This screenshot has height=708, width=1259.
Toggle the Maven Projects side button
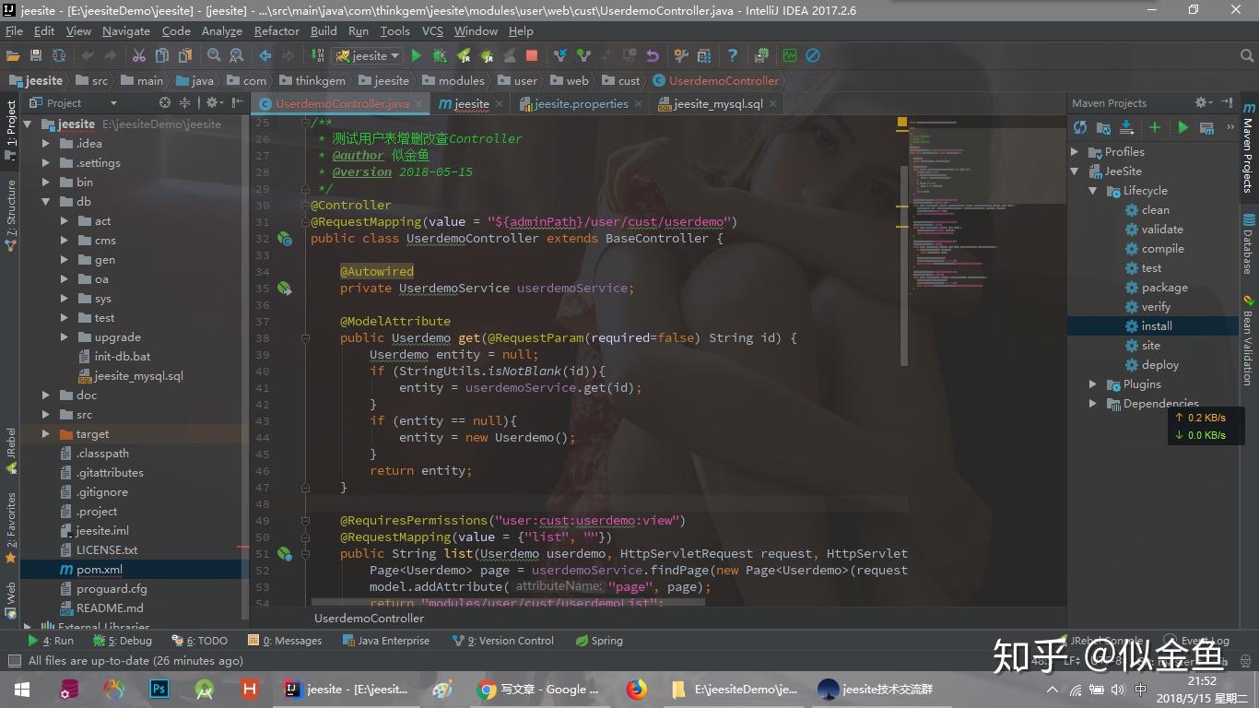[1248, 147]
